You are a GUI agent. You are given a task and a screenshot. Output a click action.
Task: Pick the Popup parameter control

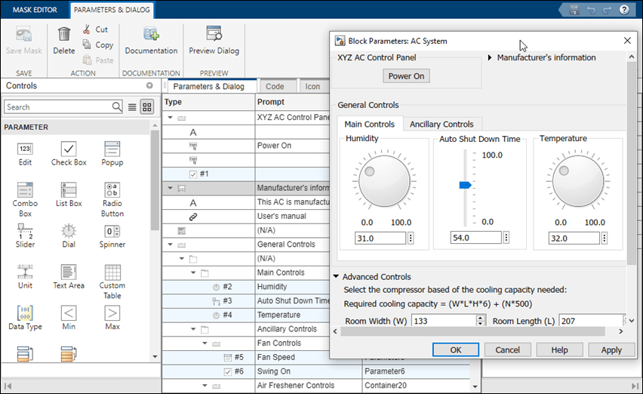[112, 149]
